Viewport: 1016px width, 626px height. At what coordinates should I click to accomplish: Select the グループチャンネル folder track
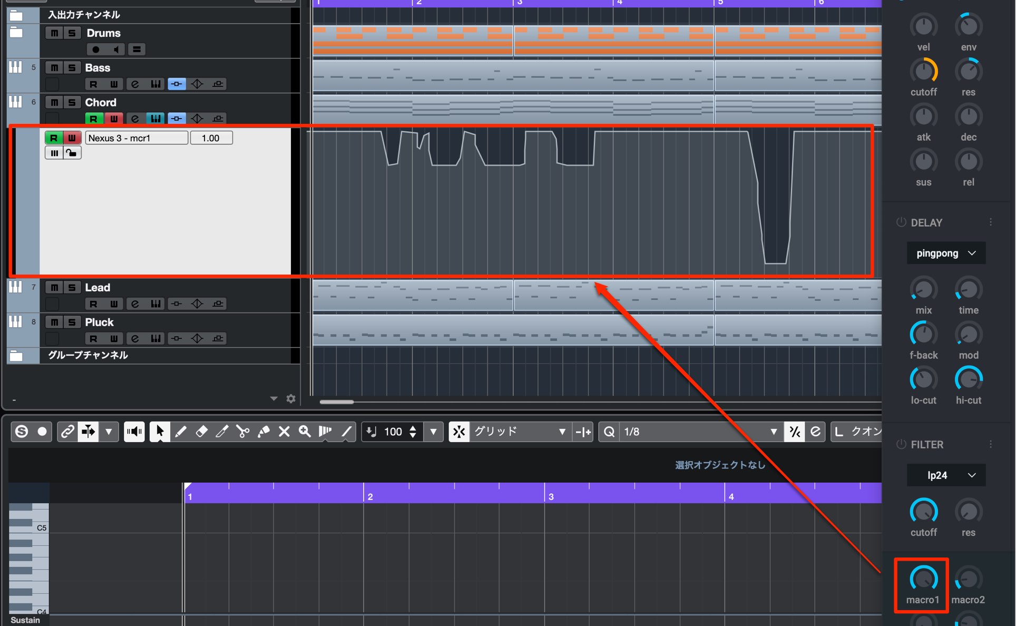88,355
